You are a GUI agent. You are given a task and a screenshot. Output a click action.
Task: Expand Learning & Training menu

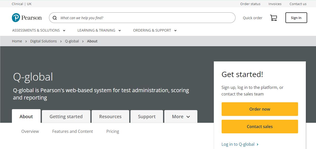coord(99,30)
